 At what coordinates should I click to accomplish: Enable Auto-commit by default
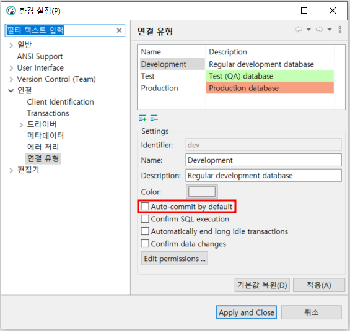tap(145, 207)
